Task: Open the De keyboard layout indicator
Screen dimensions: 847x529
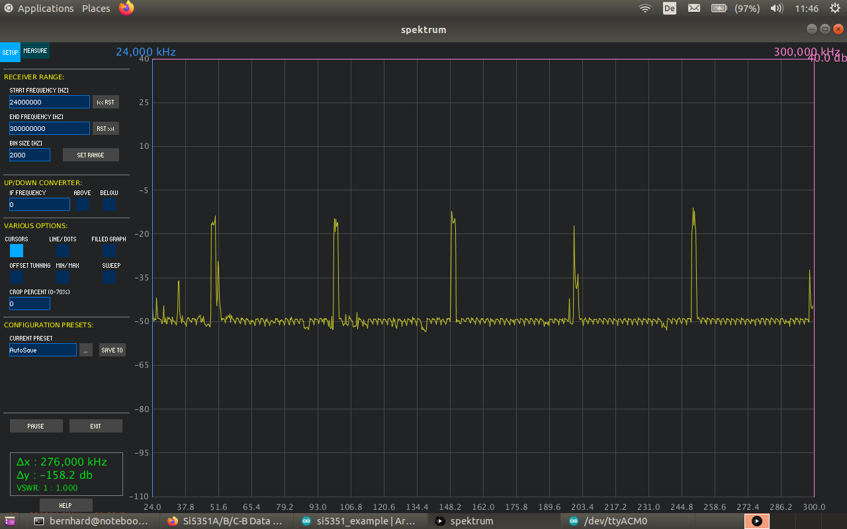Action: 670,9
